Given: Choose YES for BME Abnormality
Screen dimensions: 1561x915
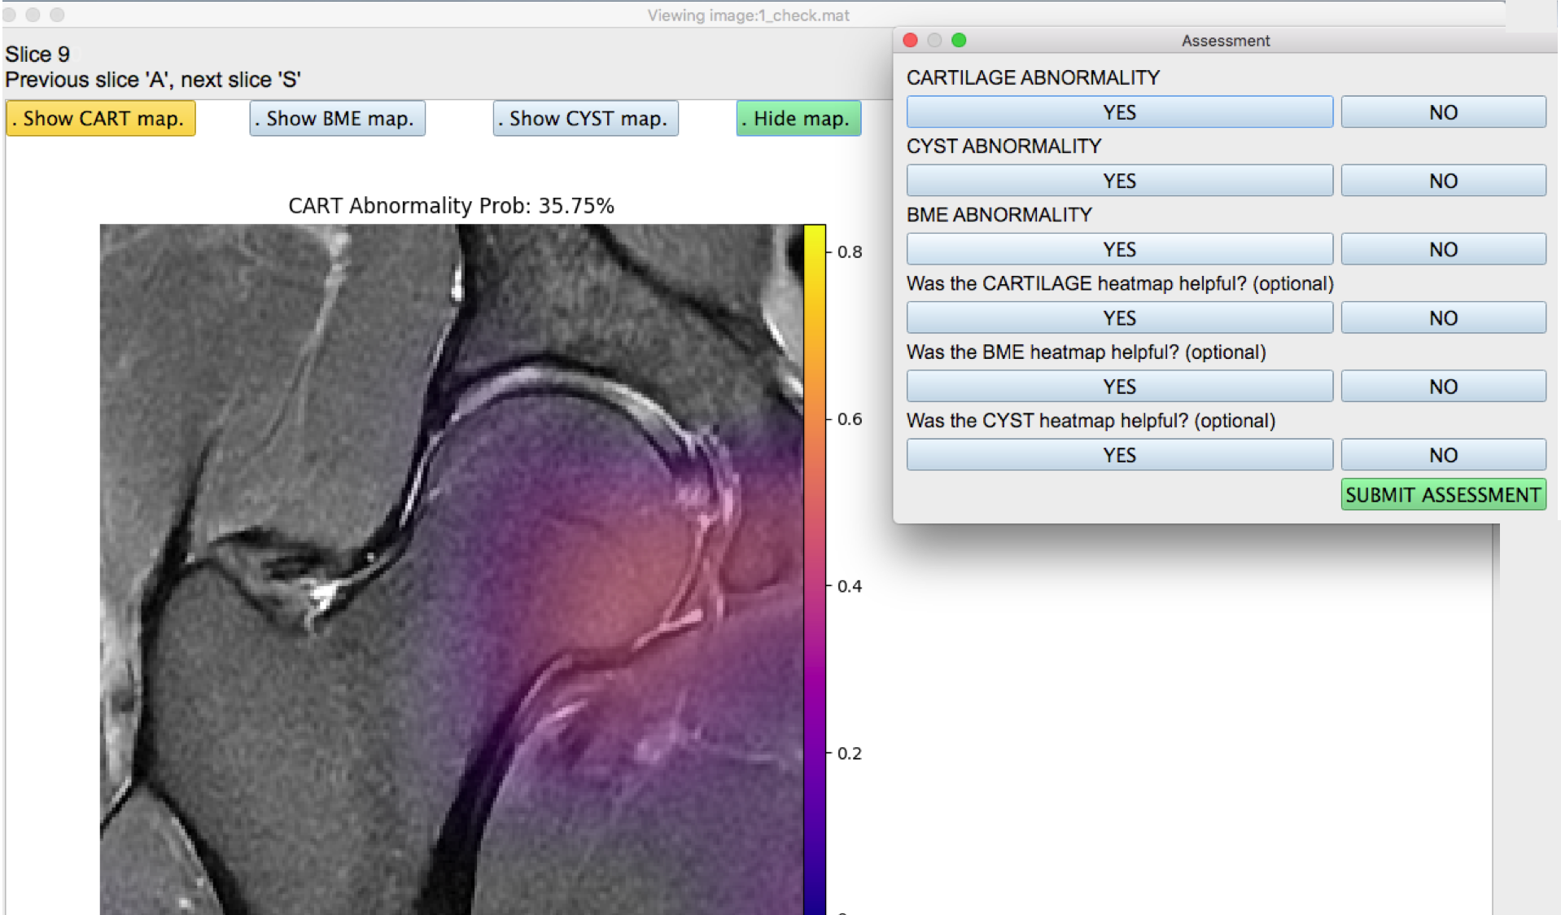Looking at the screenshot, I should pos(1119,249).
